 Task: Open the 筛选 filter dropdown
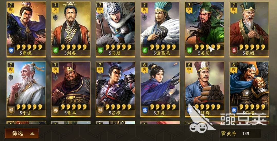coord(22,134)
